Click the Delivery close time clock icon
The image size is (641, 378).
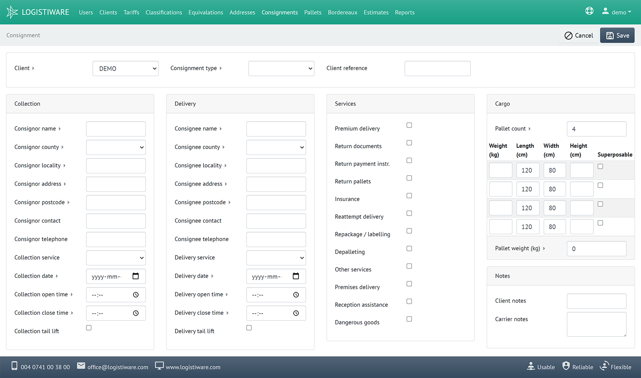click(x=296, y=313)
